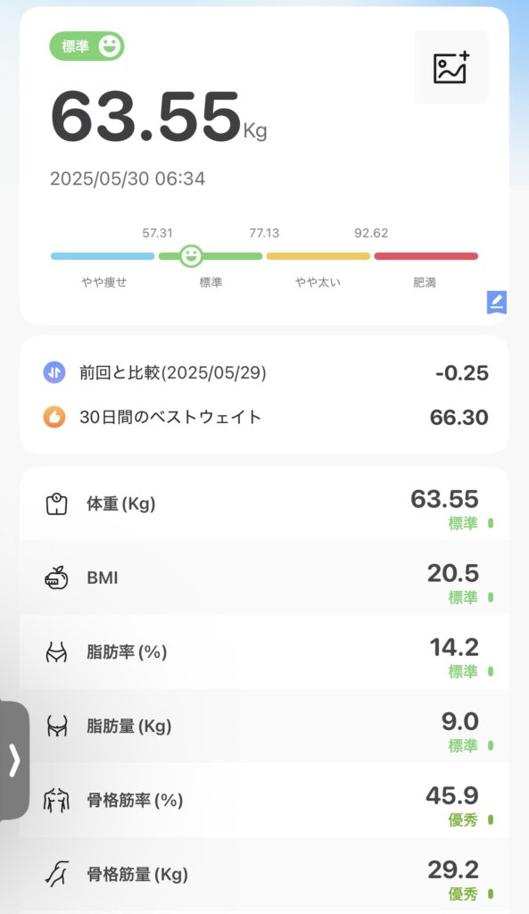Screen dimensions: 529x914
Task: Expand the side panel arrow handle
Action: click(14, 760)
